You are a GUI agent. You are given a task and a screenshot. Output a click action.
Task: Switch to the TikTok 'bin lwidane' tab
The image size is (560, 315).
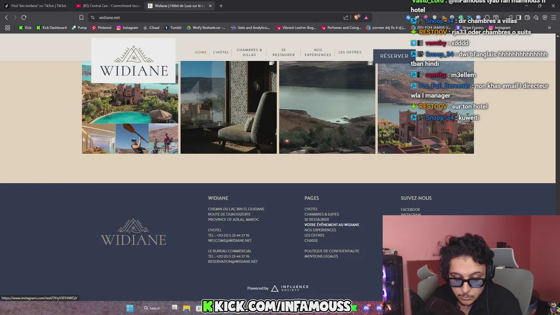pyautogui.click(x=36, y=6)
